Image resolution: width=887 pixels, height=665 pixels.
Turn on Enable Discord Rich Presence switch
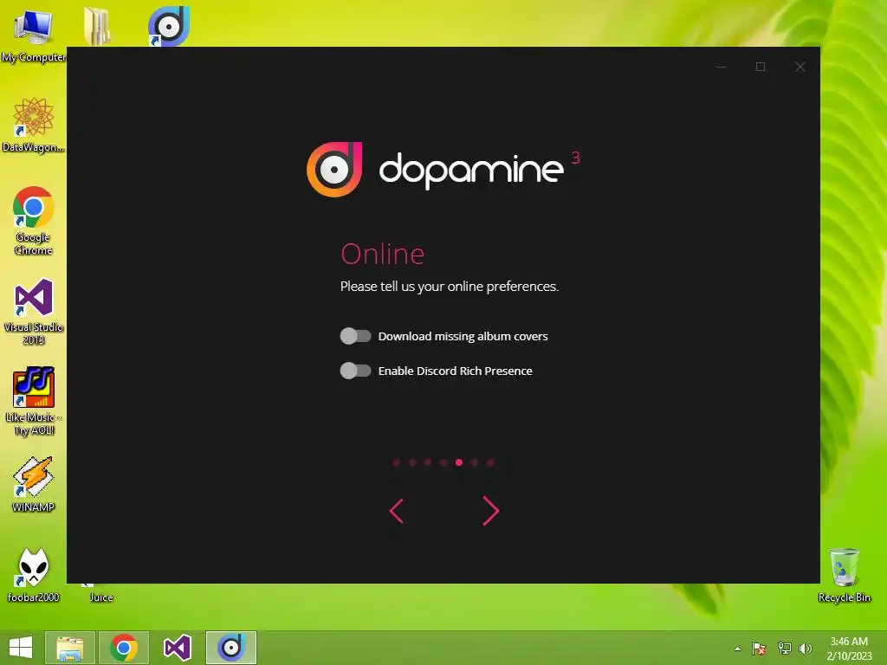tap(355, 371)
